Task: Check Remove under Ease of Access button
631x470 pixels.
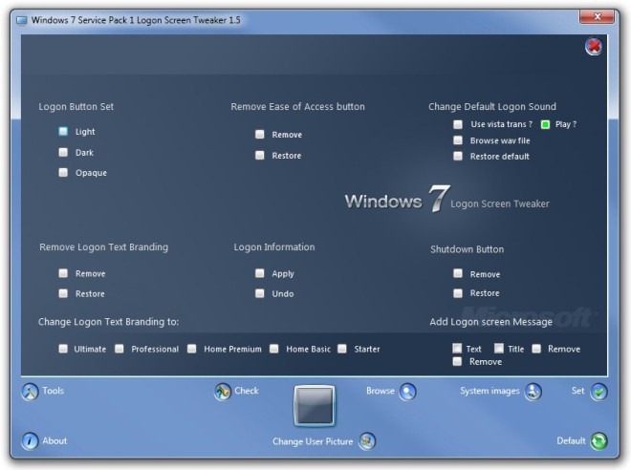Action: [x=260, y=135]
